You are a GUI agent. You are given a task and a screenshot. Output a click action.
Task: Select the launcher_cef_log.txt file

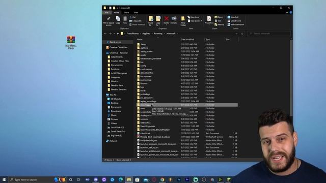point(187,147)
